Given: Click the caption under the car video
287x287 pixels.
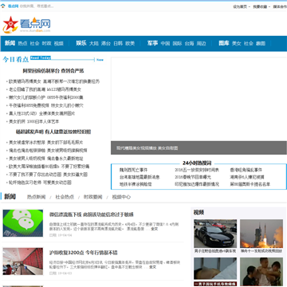Looking at the screenshot, I should click(x=215, y=251).
